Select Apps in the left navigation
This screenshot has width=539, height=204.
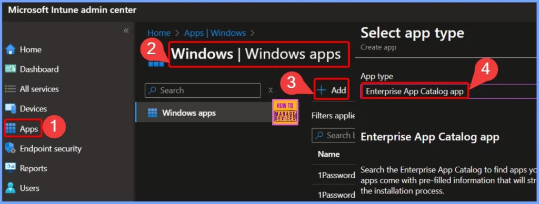[29, 129]
